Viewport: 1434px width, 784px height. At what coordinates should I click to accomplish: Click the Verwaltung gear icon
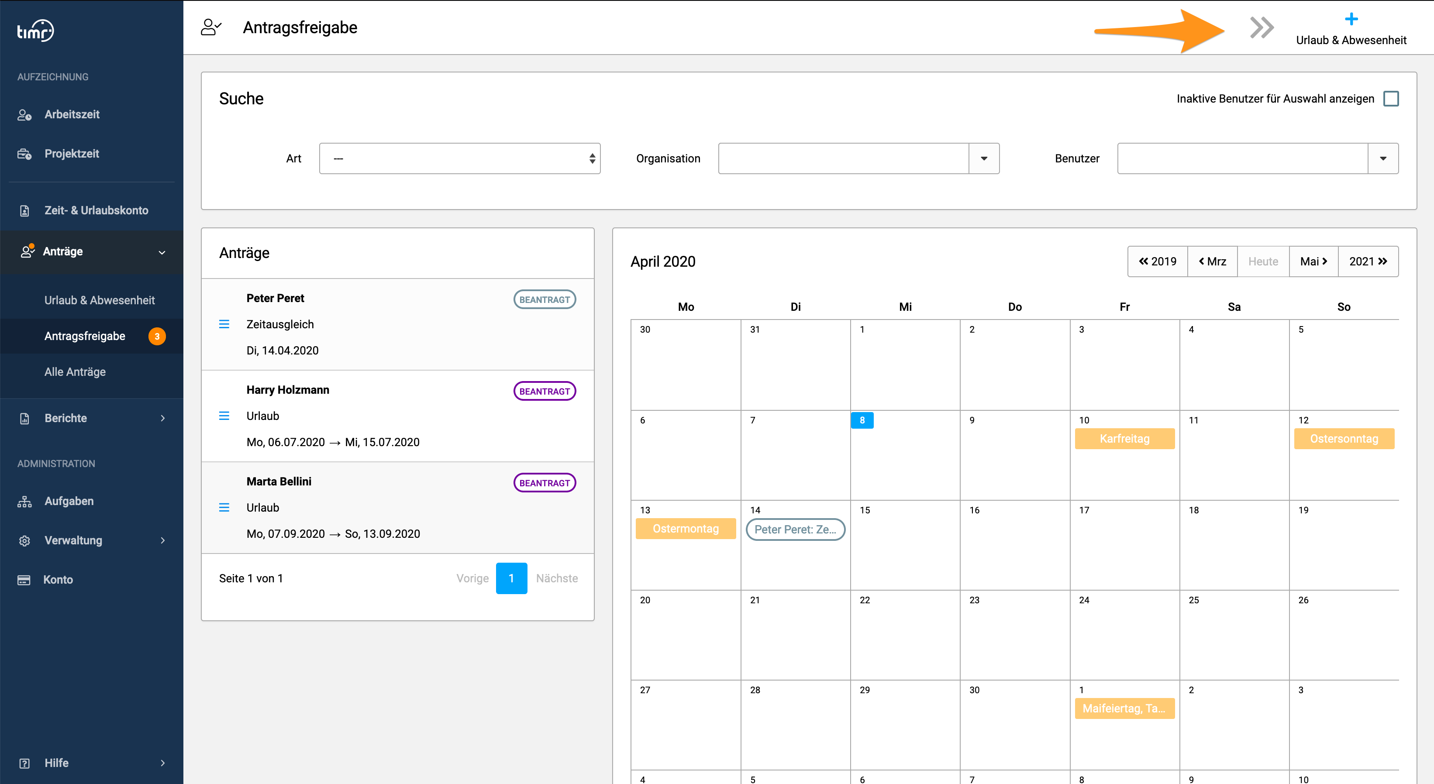[x=24, y=540]
